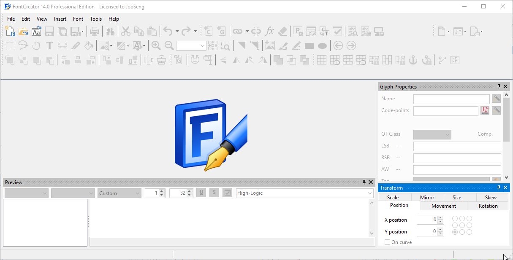This screenshot has width=513, height=260.
Task: Click the Undo arrow icon
Action: [x=168, y=31]
